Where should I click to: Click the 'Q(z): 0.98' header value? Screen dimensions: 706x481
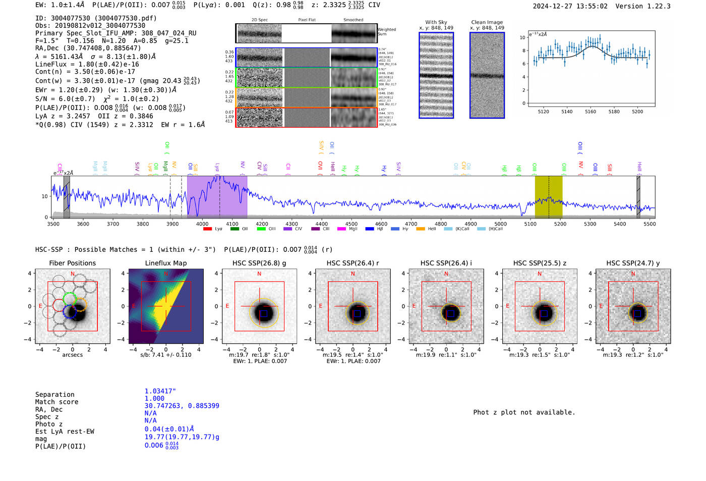point(278,5)
